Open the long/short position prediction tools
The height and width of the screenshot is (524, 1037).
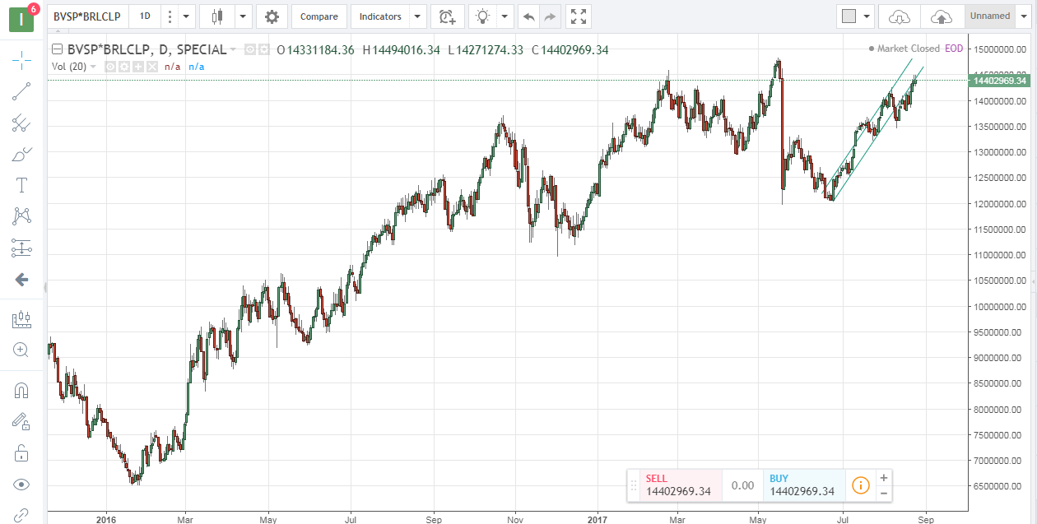click(x=22, y=248)
